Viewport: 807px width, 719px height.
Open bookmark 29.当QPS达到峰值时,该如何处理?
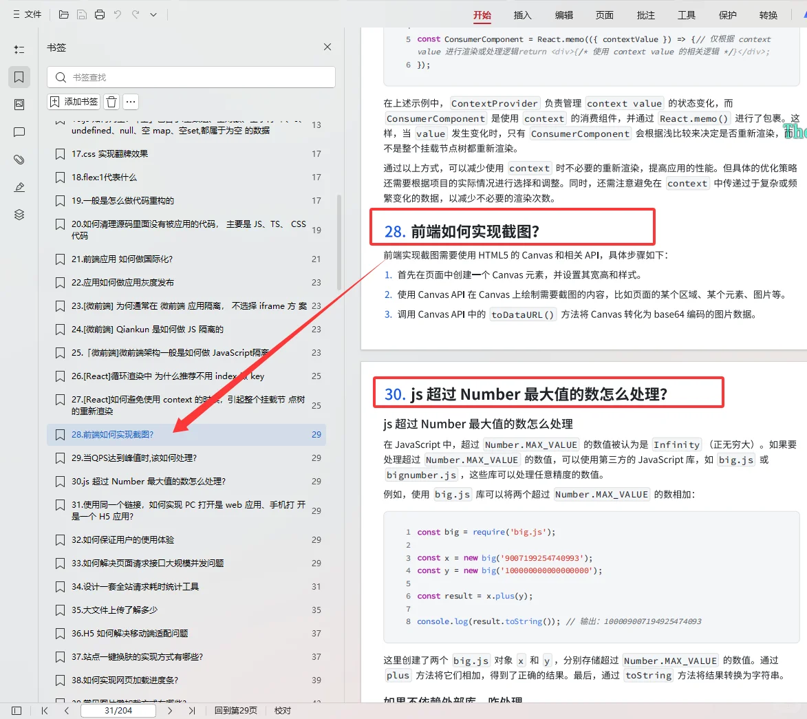pyautogui.click(x=186, y=458)
